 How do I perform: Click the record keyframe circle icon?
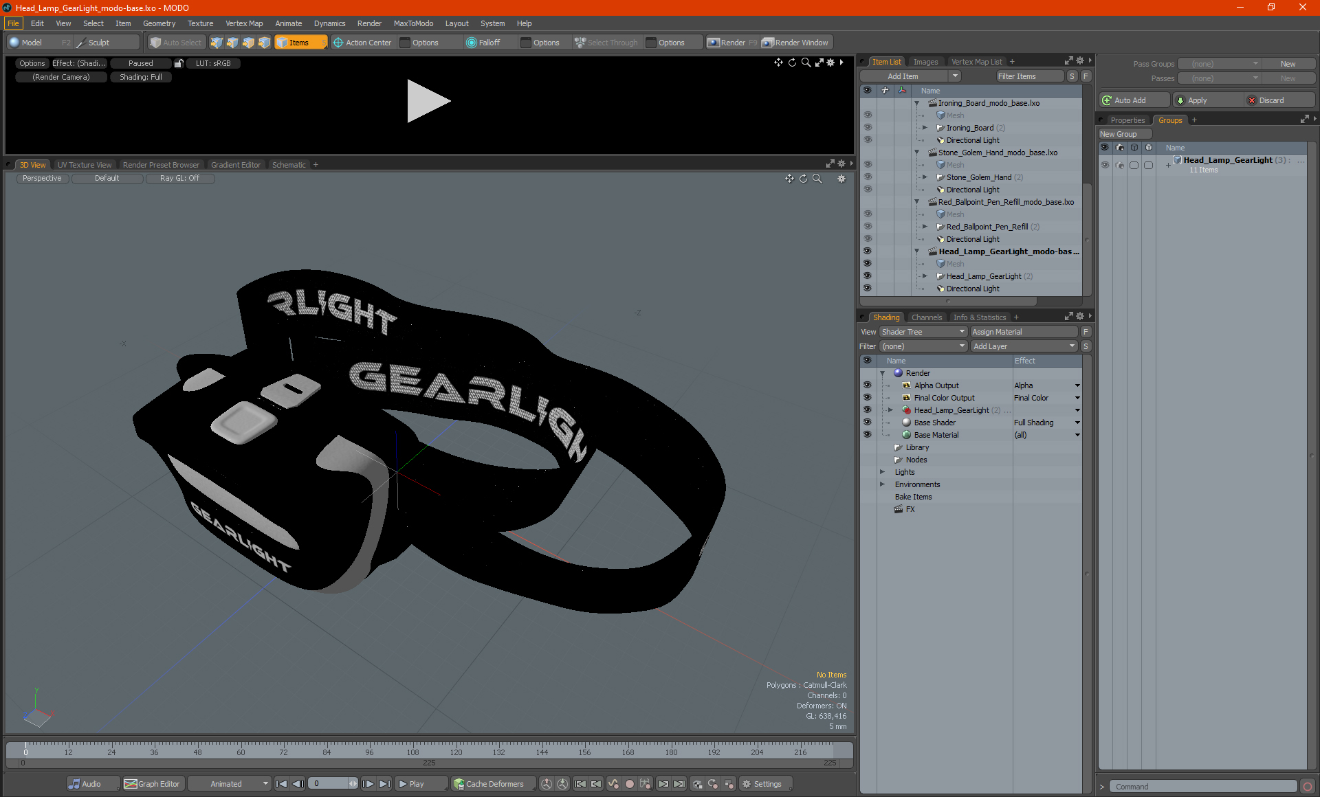point(629,784)
